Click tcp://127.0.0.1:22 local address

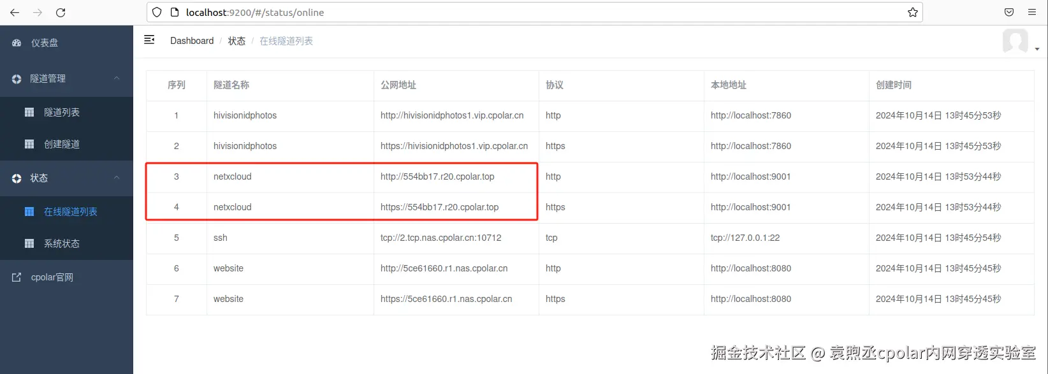coord(745,238)
